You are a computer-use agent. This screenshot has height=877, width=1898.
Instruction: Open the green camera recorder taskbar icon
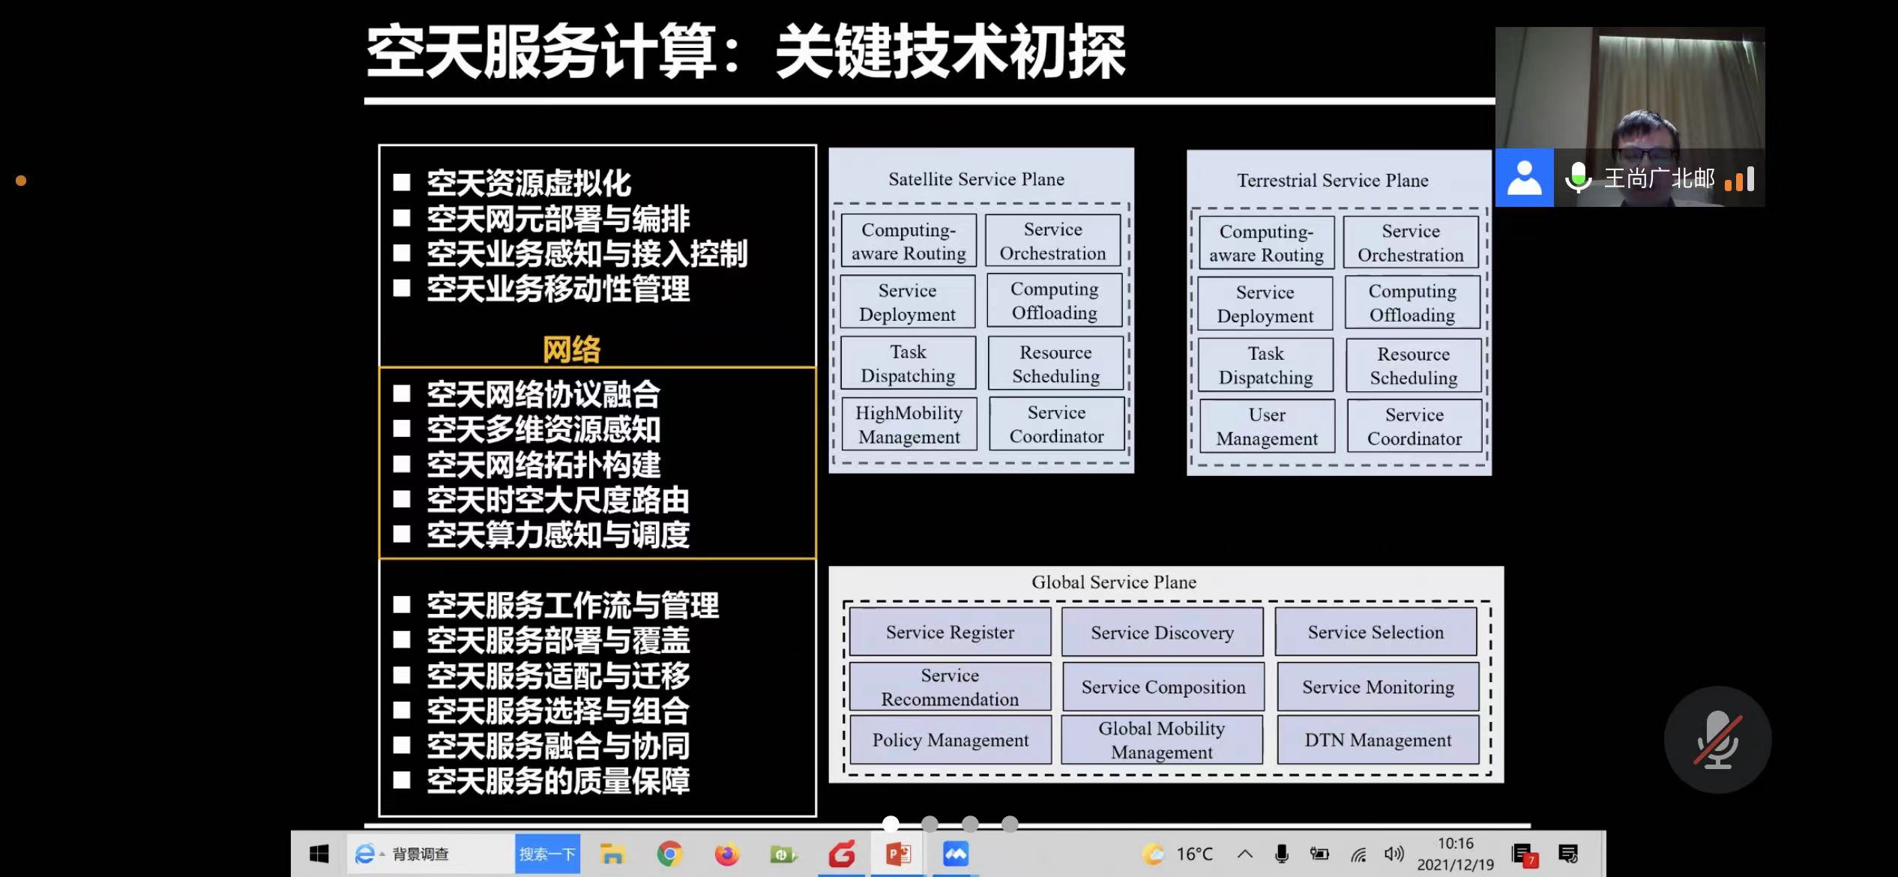coord(783,854)
